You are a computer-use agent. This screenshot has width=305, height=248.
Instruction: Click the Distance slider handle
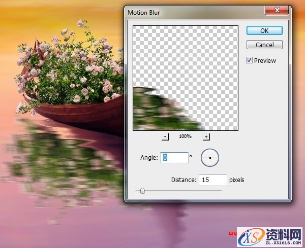point(142,191)
